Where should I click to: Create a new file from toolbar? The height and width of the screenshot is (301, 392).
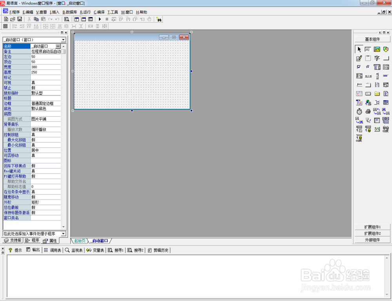[x=6, y=19]
